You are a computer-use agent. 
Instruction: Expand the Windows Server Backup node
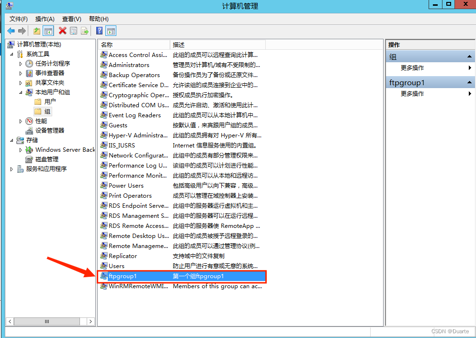tap(21, 150)
